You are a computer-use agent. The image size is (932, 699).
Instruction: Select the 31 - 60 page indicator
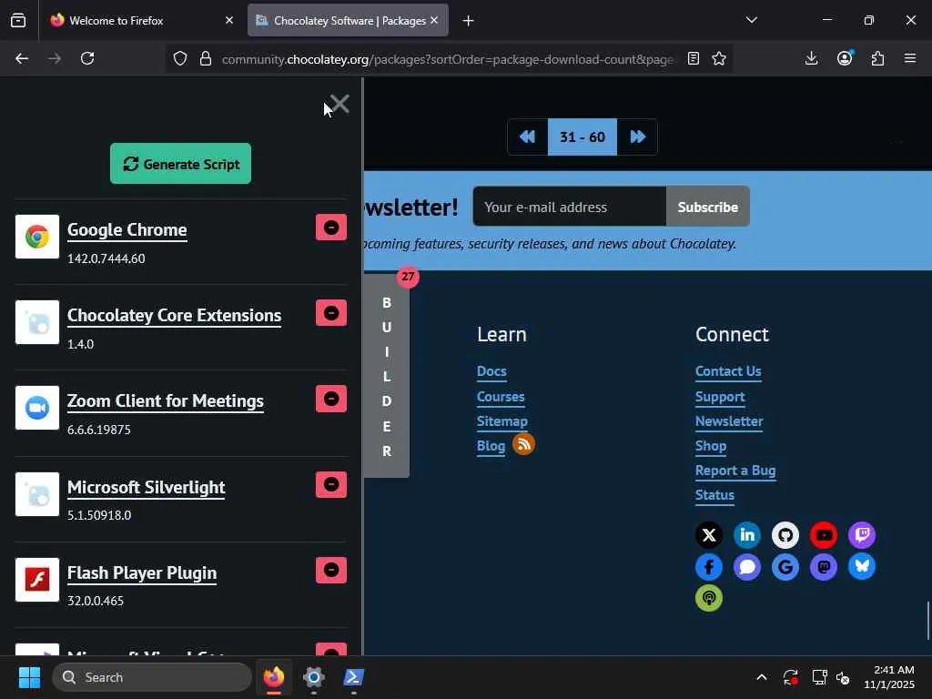(x=582, y=137)
